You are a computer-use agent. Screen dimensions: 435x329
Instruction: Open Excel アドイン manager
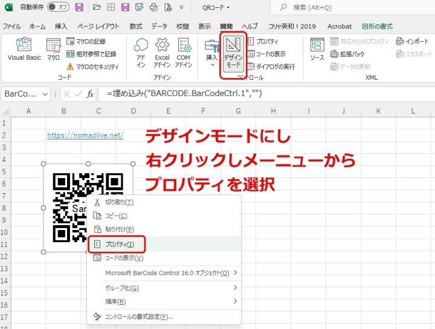tap(162, 53)
